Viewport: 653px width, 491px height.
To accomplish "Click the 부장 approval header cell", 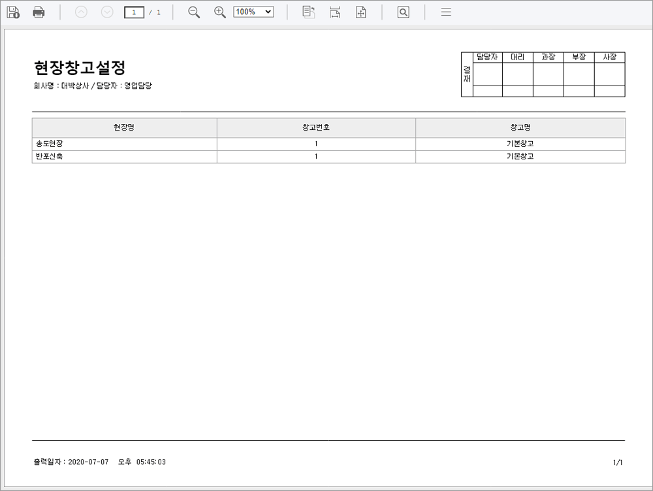I will (x=579, y=57).
